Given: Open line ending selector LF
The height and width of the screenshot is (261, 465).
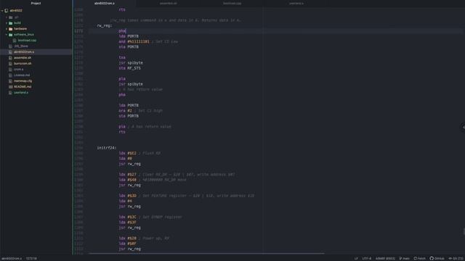Looking at the screenshot, I should pyautogui.click(x=356, y=259).
